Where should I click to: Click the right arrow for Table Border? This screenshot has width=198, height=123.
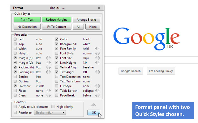point(99,91)
